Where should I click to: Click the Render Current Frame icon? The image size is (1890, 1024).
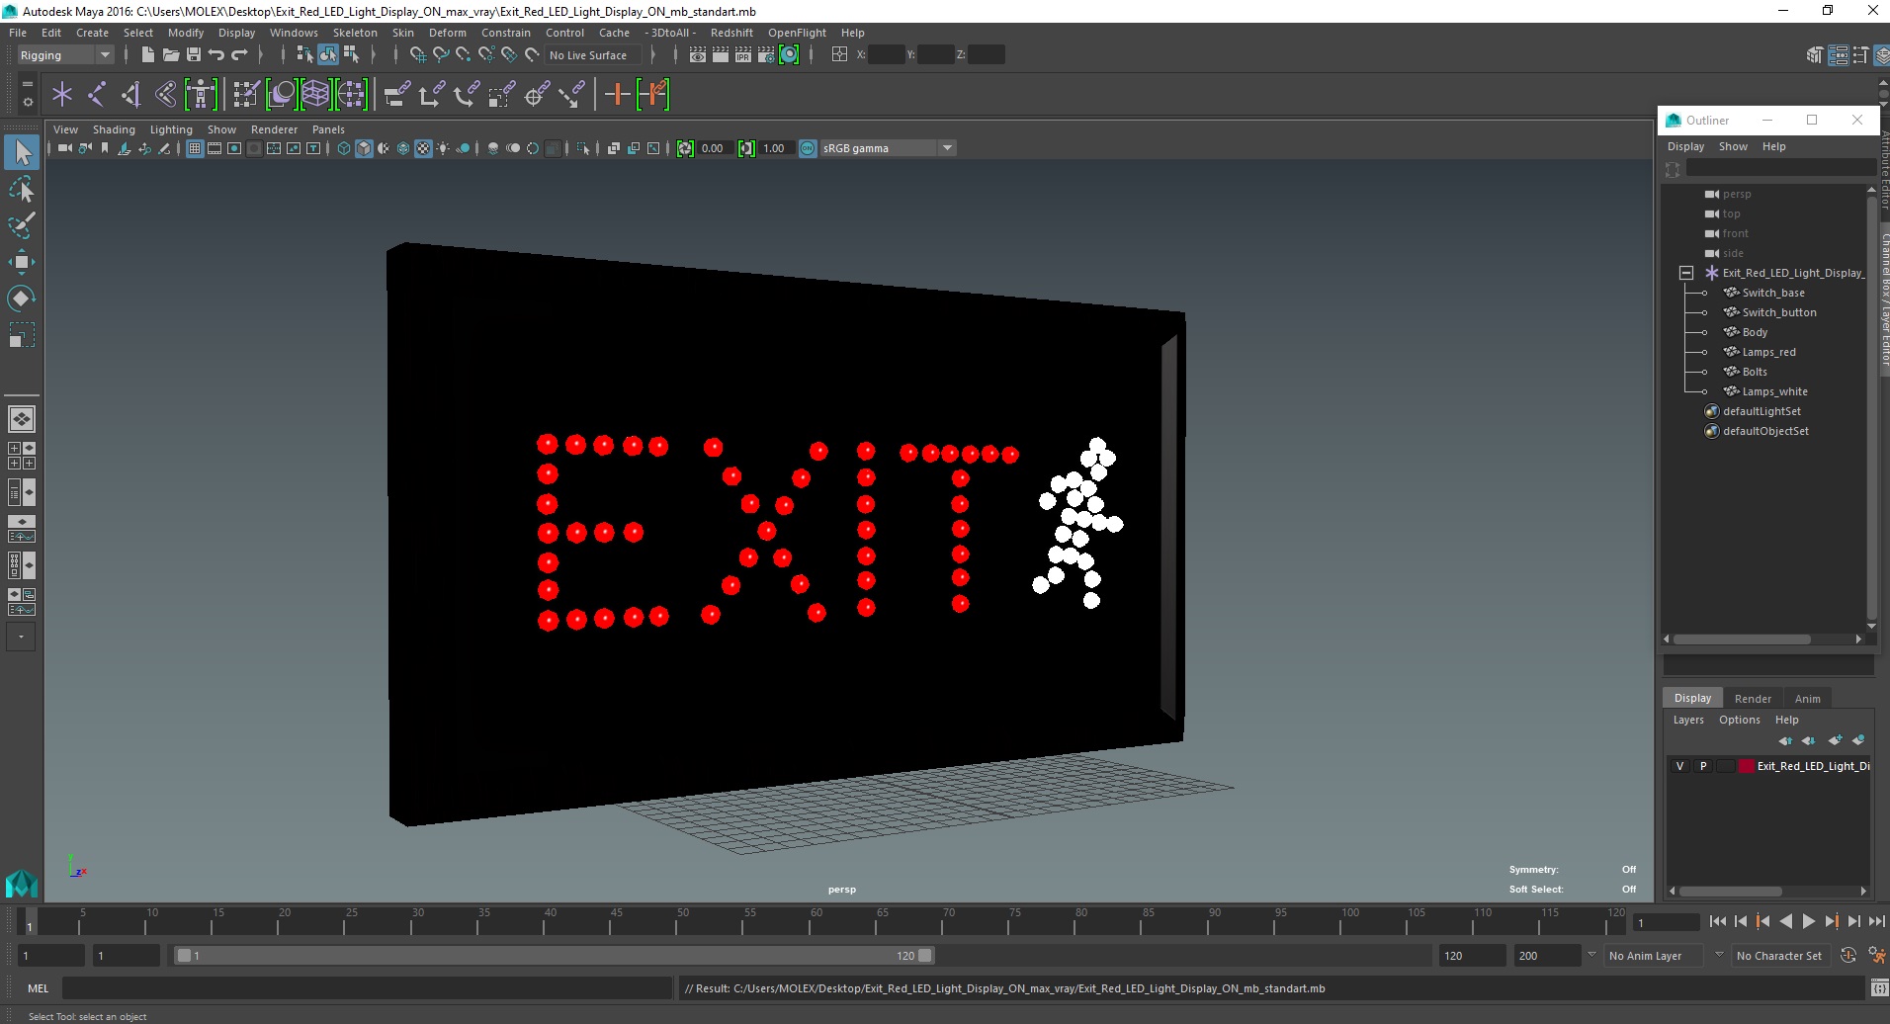[721, 55]
